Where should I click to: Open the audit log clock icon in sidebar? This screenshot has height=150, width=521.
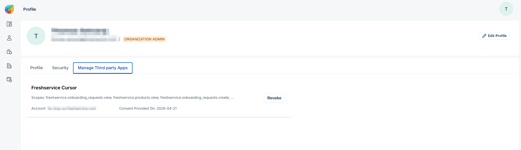click(x=9, y=80)
